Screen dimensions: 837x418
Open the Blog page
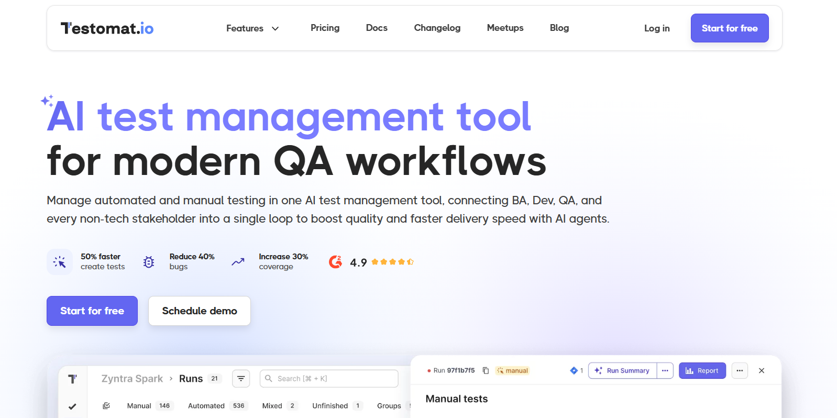click(559, 28)
